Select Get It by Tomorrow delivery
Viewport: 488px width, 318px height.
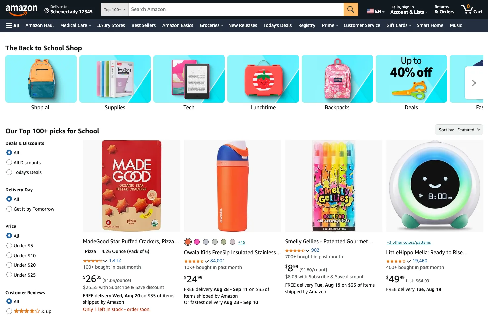(x=9, y=209)
